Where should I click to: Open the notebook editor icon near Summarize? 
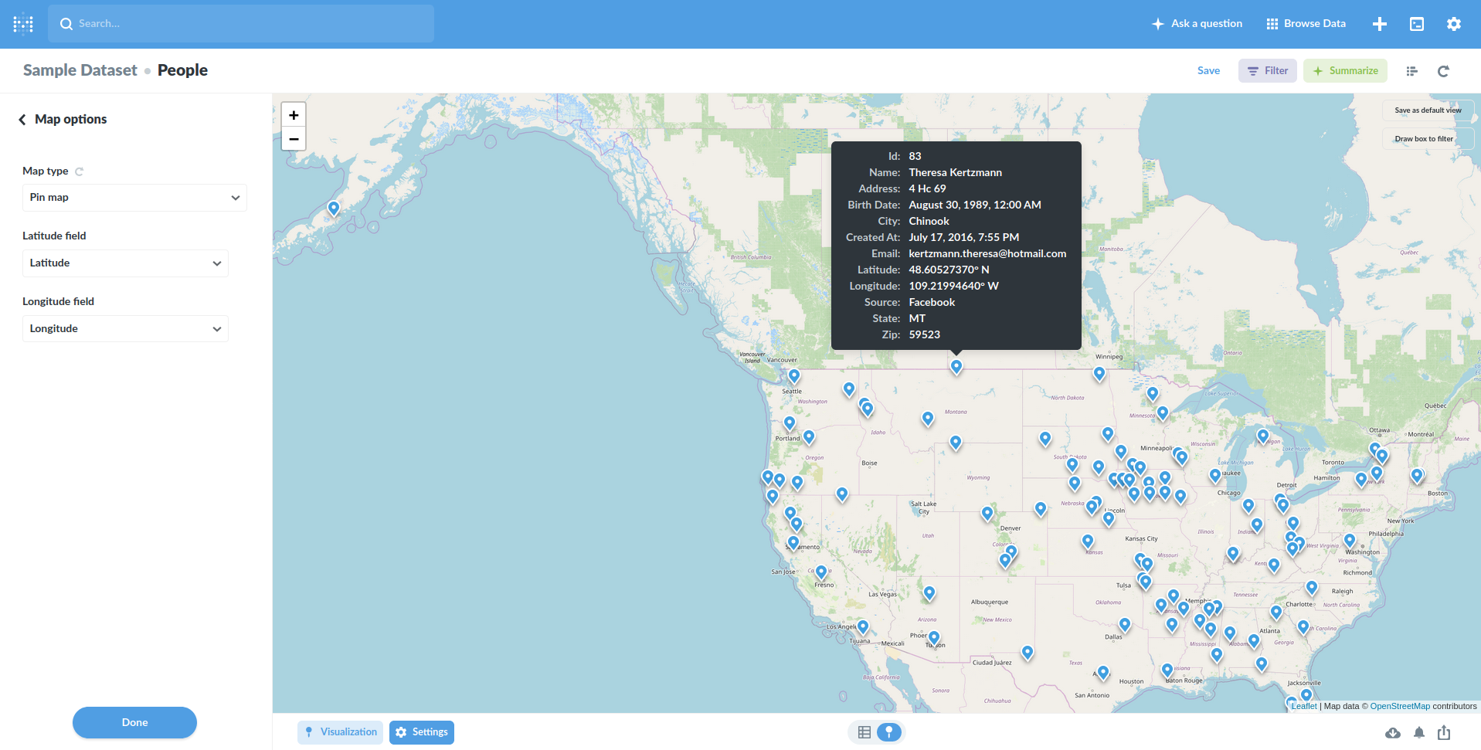[1411, 71]
